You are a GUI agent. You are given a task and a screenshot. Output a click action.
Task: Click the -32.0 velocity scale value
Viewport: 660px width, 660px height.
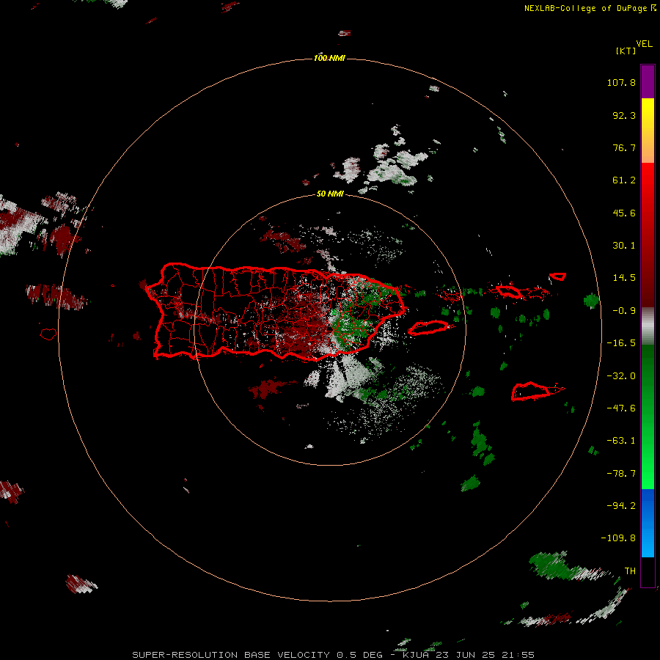pos(621,376)
